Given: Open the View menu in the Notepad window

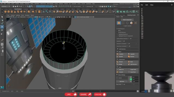Looking at the screenshot, I should click(x=152, y=5).
